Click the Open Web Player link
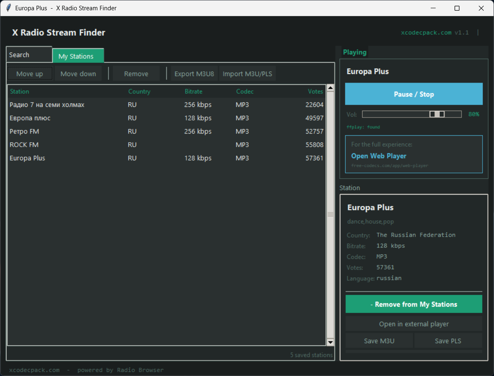 point(379,156)
